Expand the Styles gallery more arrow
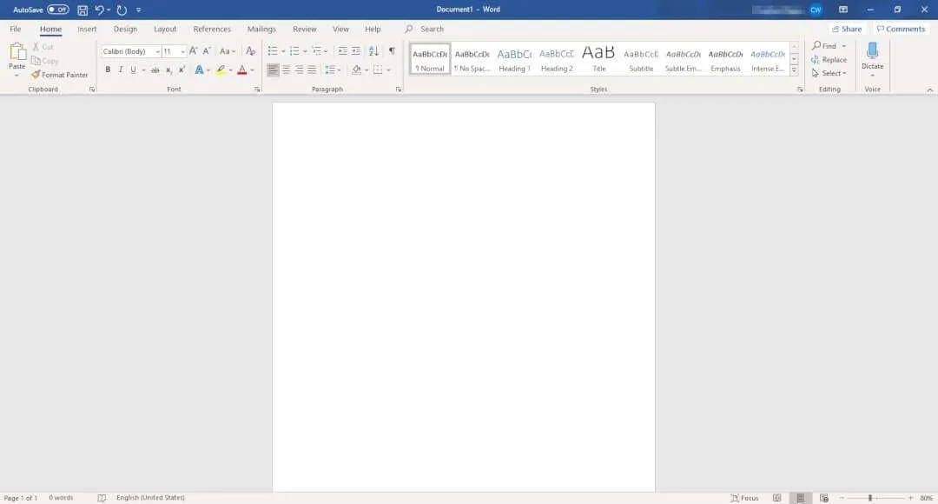938x504 pixels. pyautogui.click(x=794, y=70)
